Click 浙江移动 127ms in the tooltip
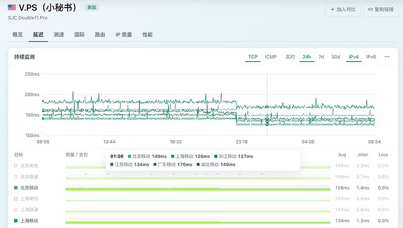 point(234,156)
